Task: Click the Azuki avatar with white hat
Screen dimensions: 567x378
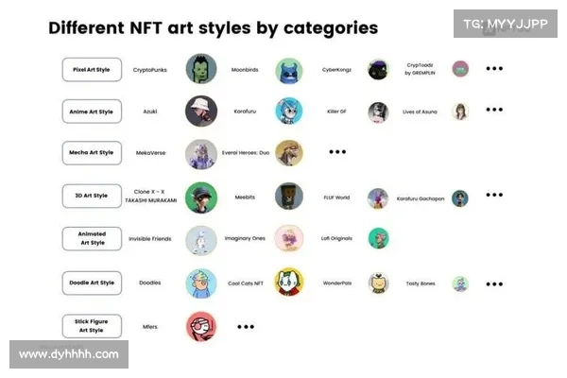Action: (x=201, y=112)
